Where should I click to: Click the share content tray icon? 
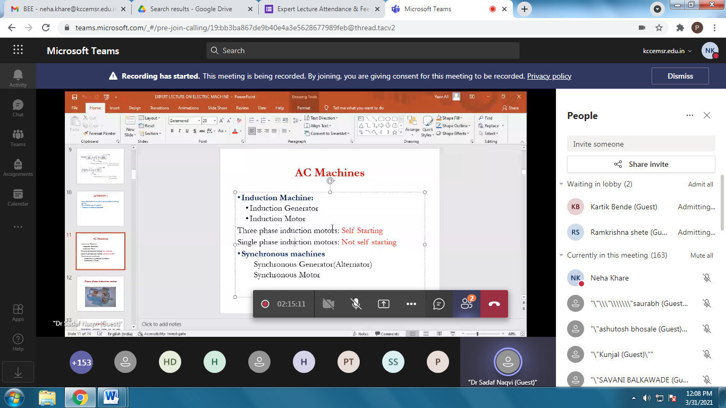coord(383,304)
